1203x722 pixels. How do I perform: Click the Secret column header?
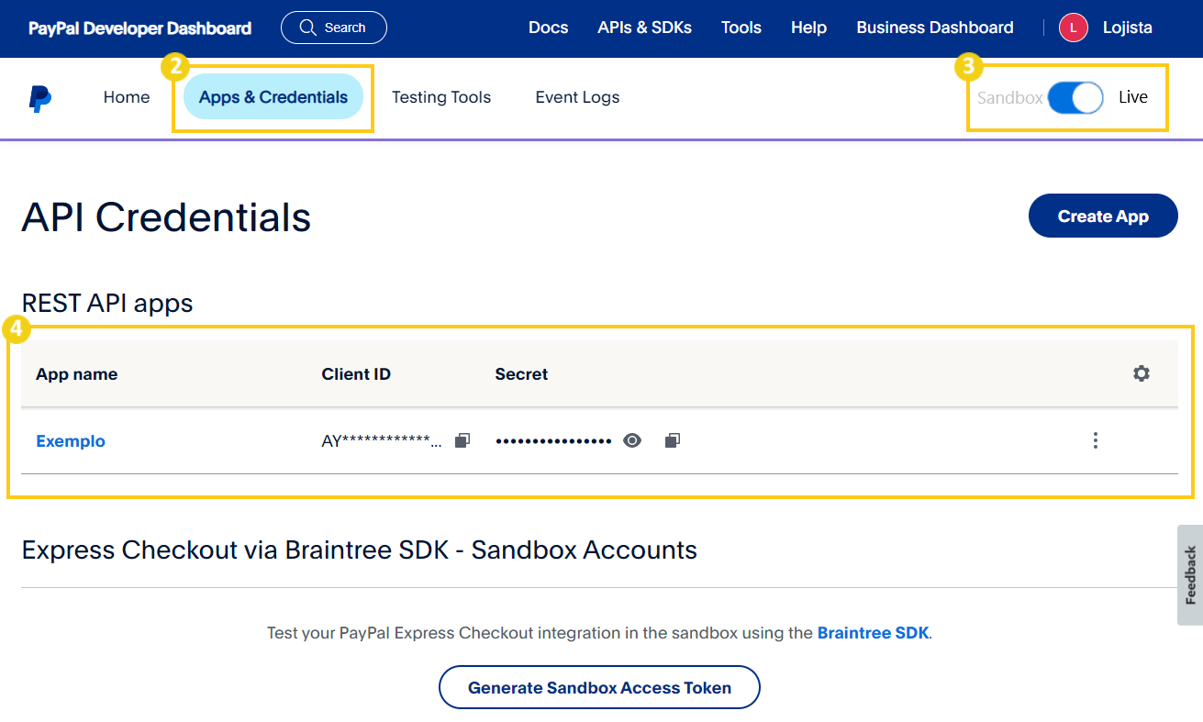coord(521,374)
